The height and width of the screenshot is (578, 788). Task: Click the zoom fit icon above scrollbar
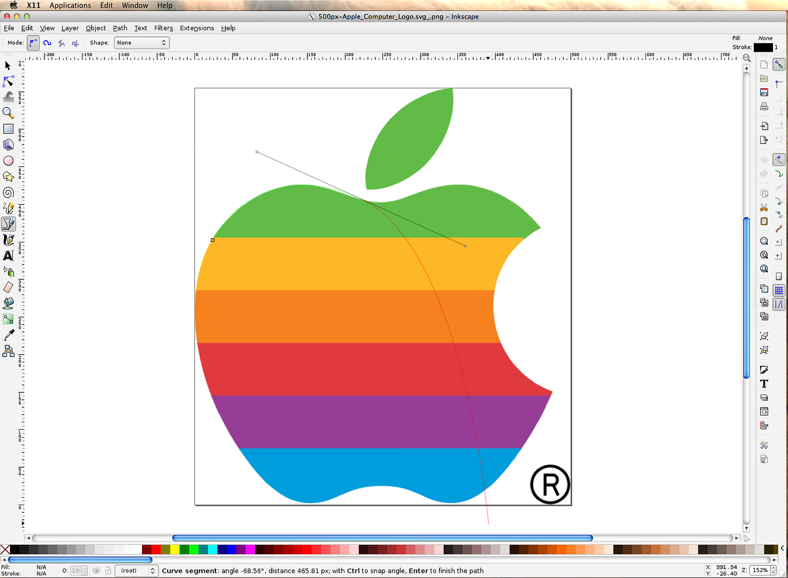(x=746, y=57)
